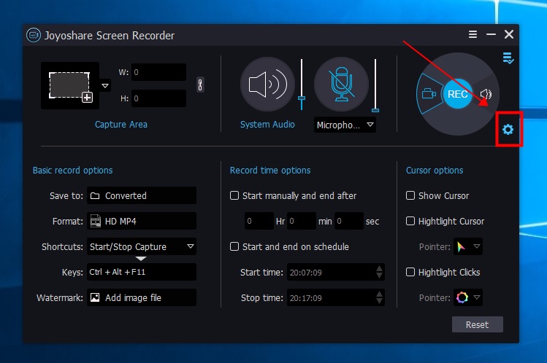Screen dimensions: 547x363
Task: Click the Add image file watermark field
Action: (142, 297)
